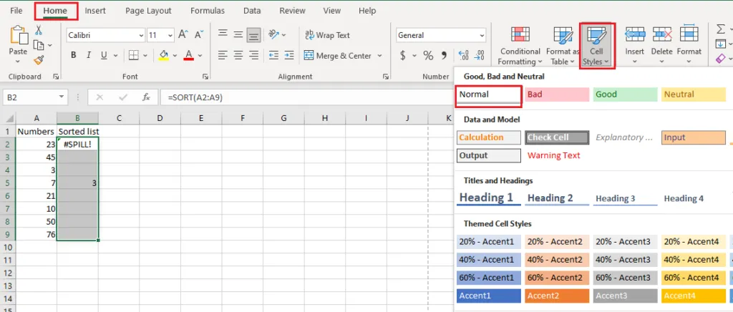Select cell B2 showing #SPILL!
Viewport: 733px width, 312px height.
tap(77, 145)
